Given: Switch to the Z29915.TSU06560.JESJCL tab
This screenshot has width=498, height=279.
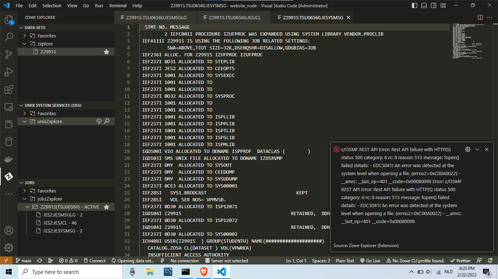Looking at the screenshot, I should (234, 17).
